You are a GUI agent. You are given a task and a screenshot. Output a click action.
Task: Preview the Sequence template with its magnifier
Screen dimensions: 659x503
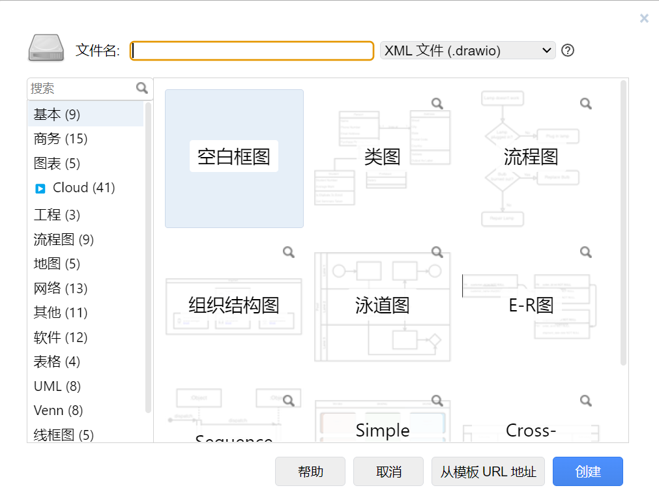point(289,401)
